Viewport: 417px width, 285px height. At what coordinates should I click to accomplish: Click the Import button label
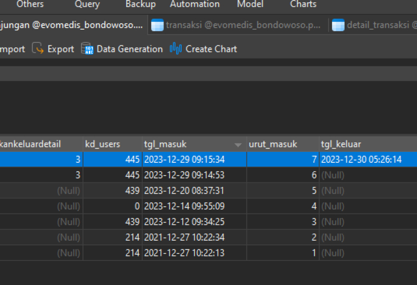13,49
